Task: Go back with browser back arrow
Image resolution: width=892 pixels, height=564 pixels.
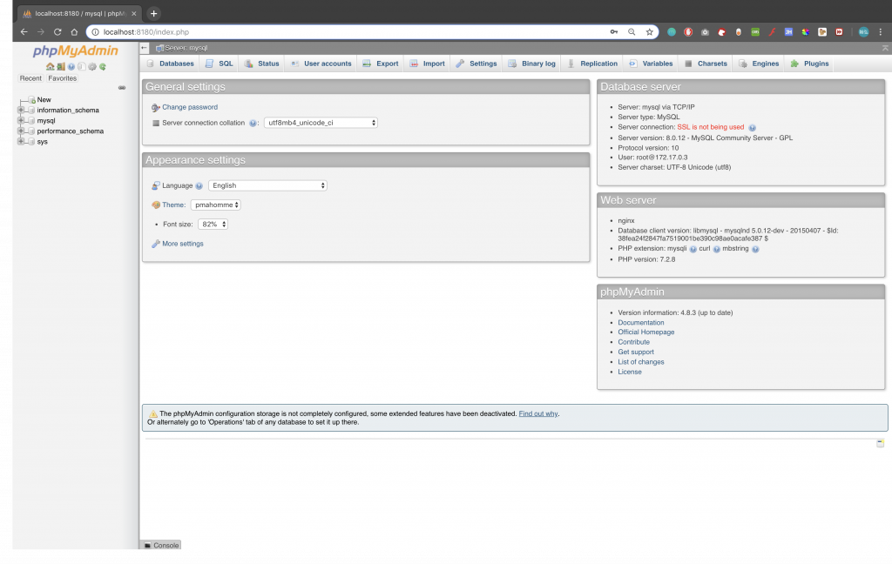Action: [24, 32]
